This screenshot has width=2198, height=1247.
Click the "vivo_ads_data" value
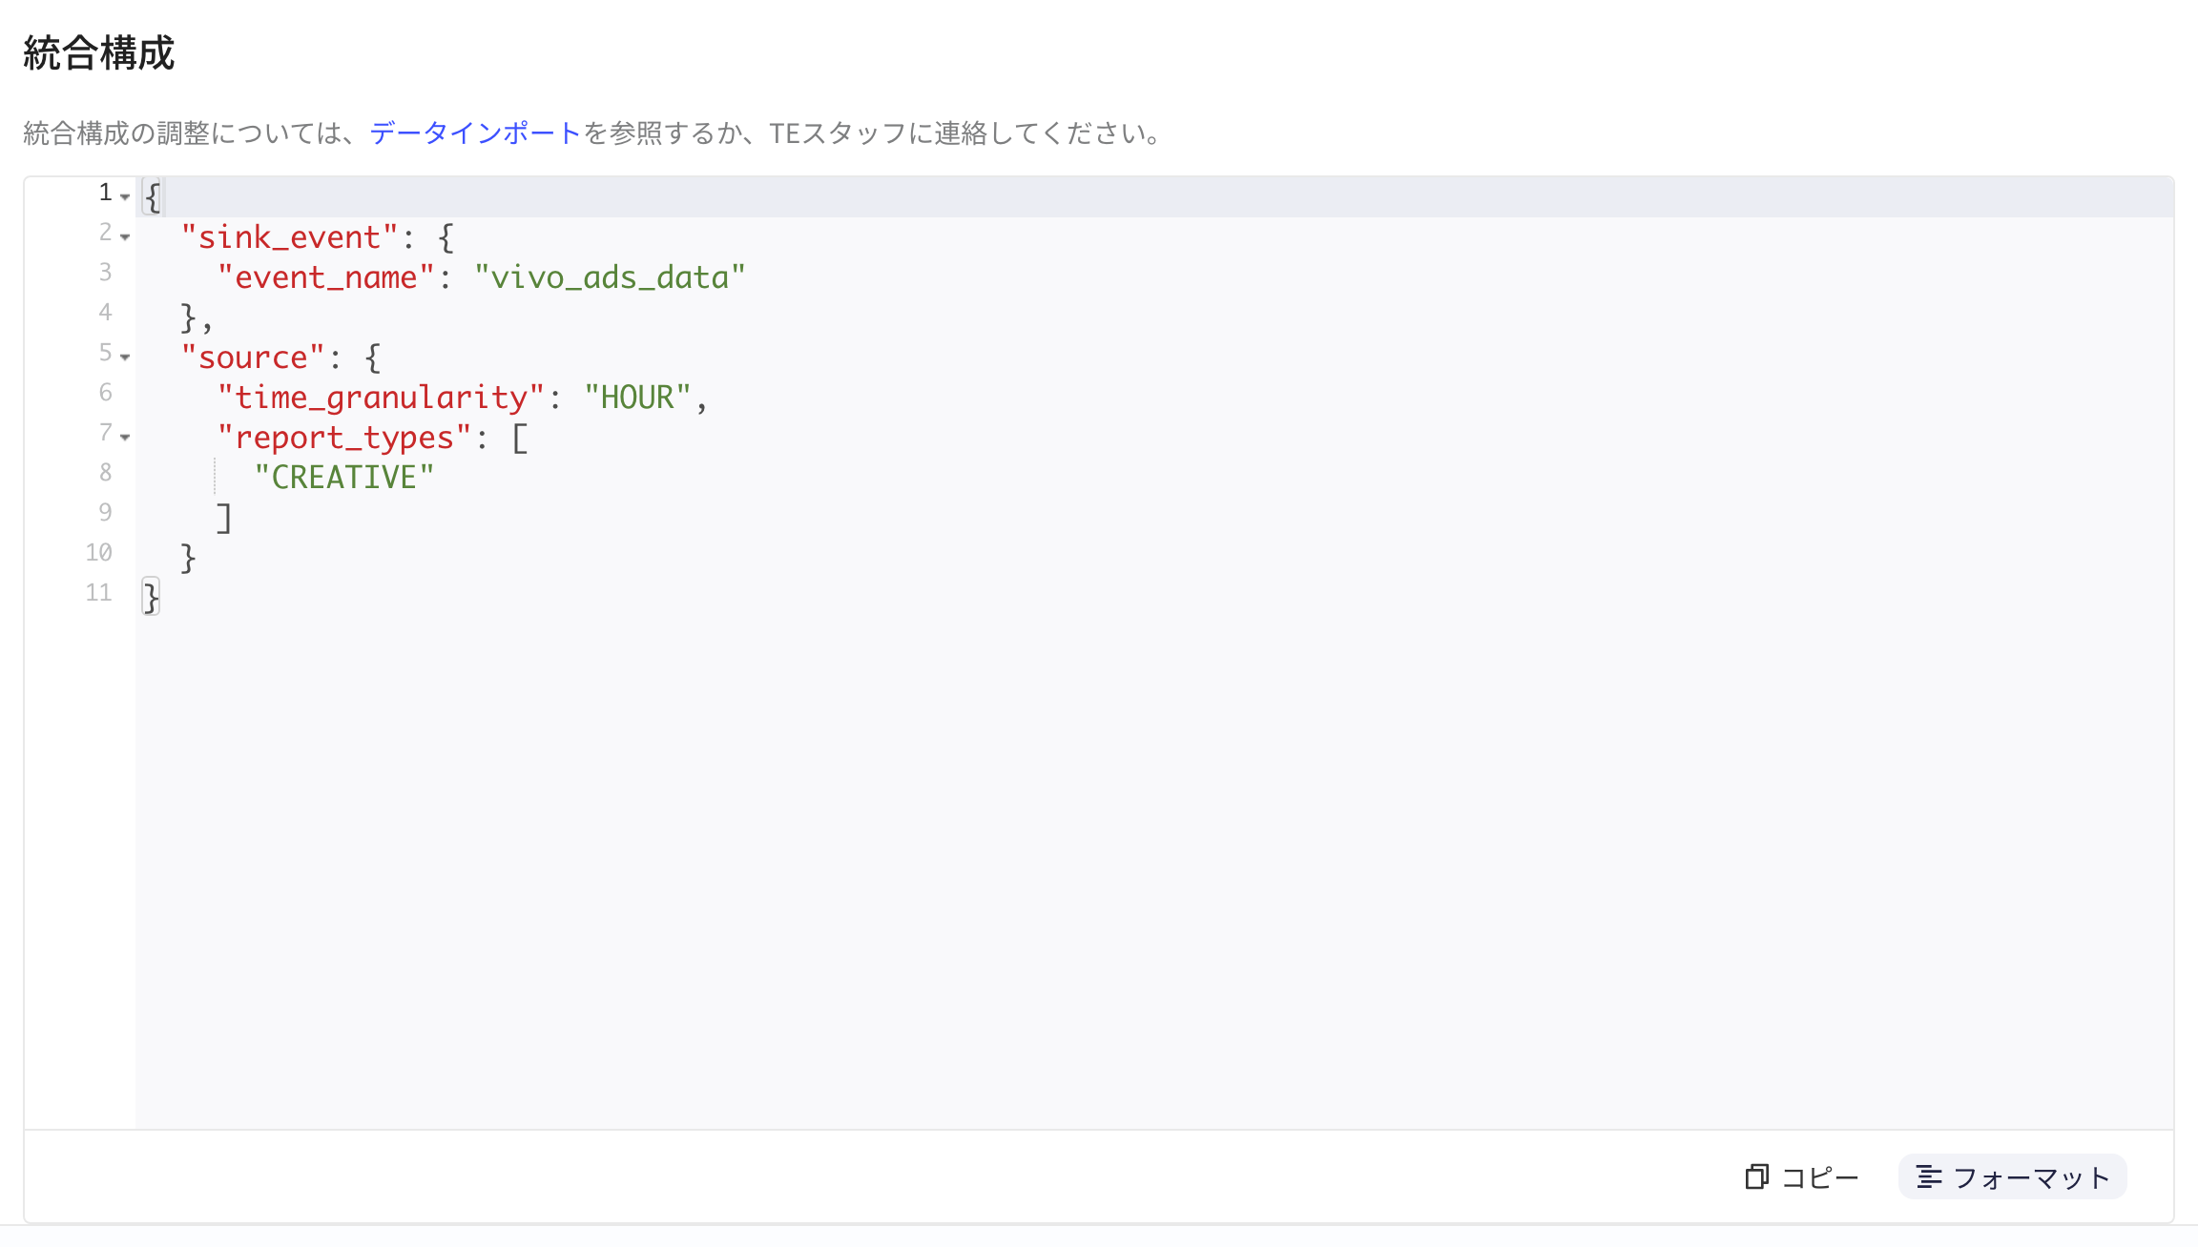click(x=611, y=277)
